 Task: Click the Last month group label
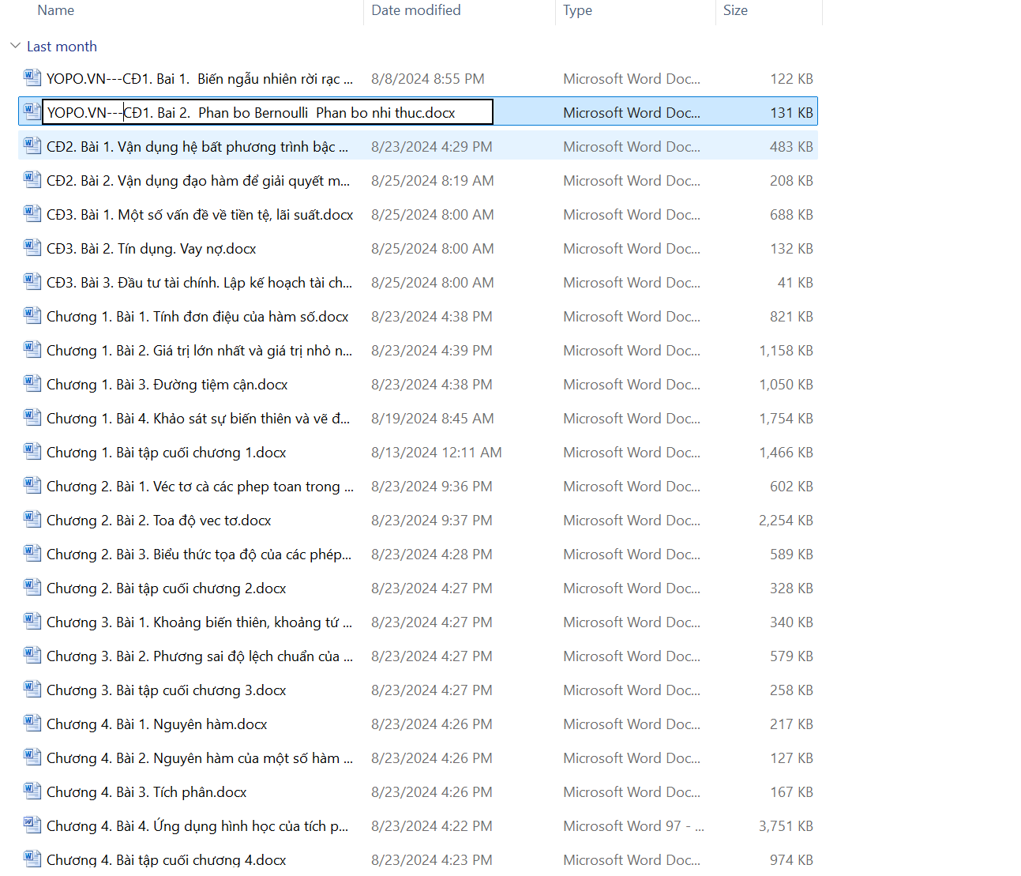(62, 47)
